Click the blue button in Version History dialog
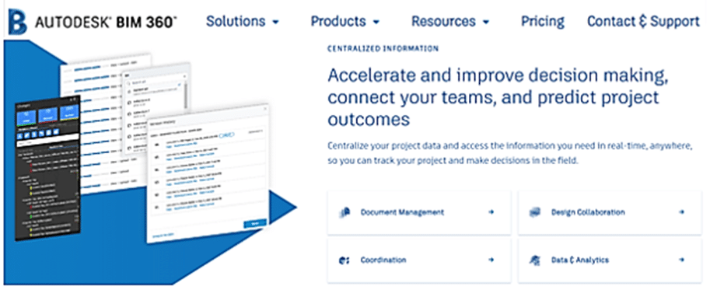 pos(254,223)
